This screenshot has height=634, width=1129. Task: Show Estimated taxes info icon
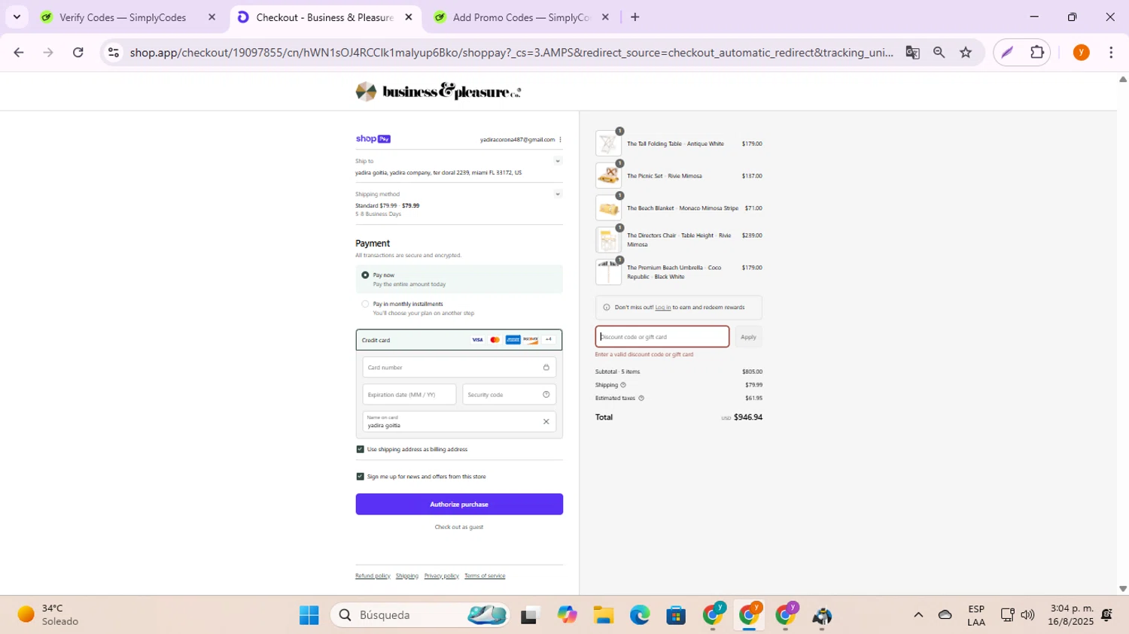[641, 399]
